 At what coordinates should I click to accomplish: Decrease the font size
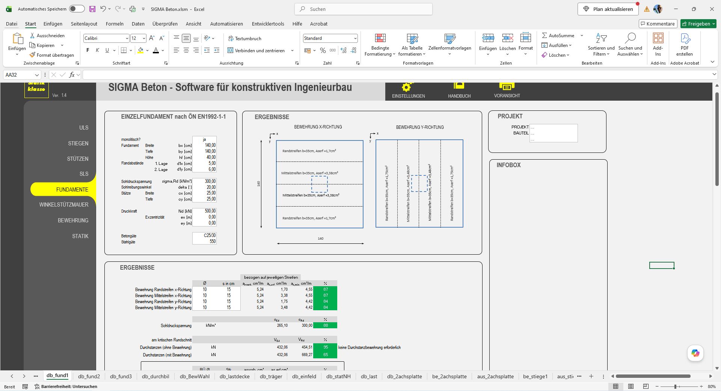162,38
